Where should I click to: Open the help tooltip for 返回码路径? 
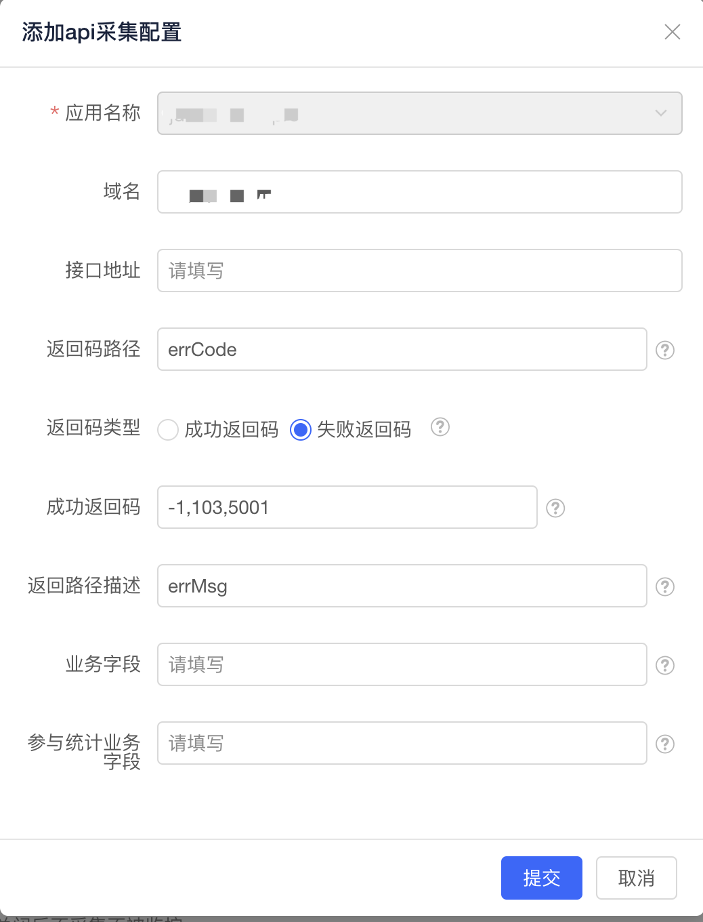[x=665, y=350]
